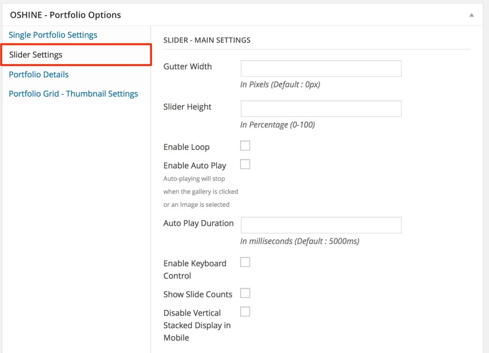
Task: Open Portfolio Grid - Thumbnail Settings
Action: click(73, 94)
